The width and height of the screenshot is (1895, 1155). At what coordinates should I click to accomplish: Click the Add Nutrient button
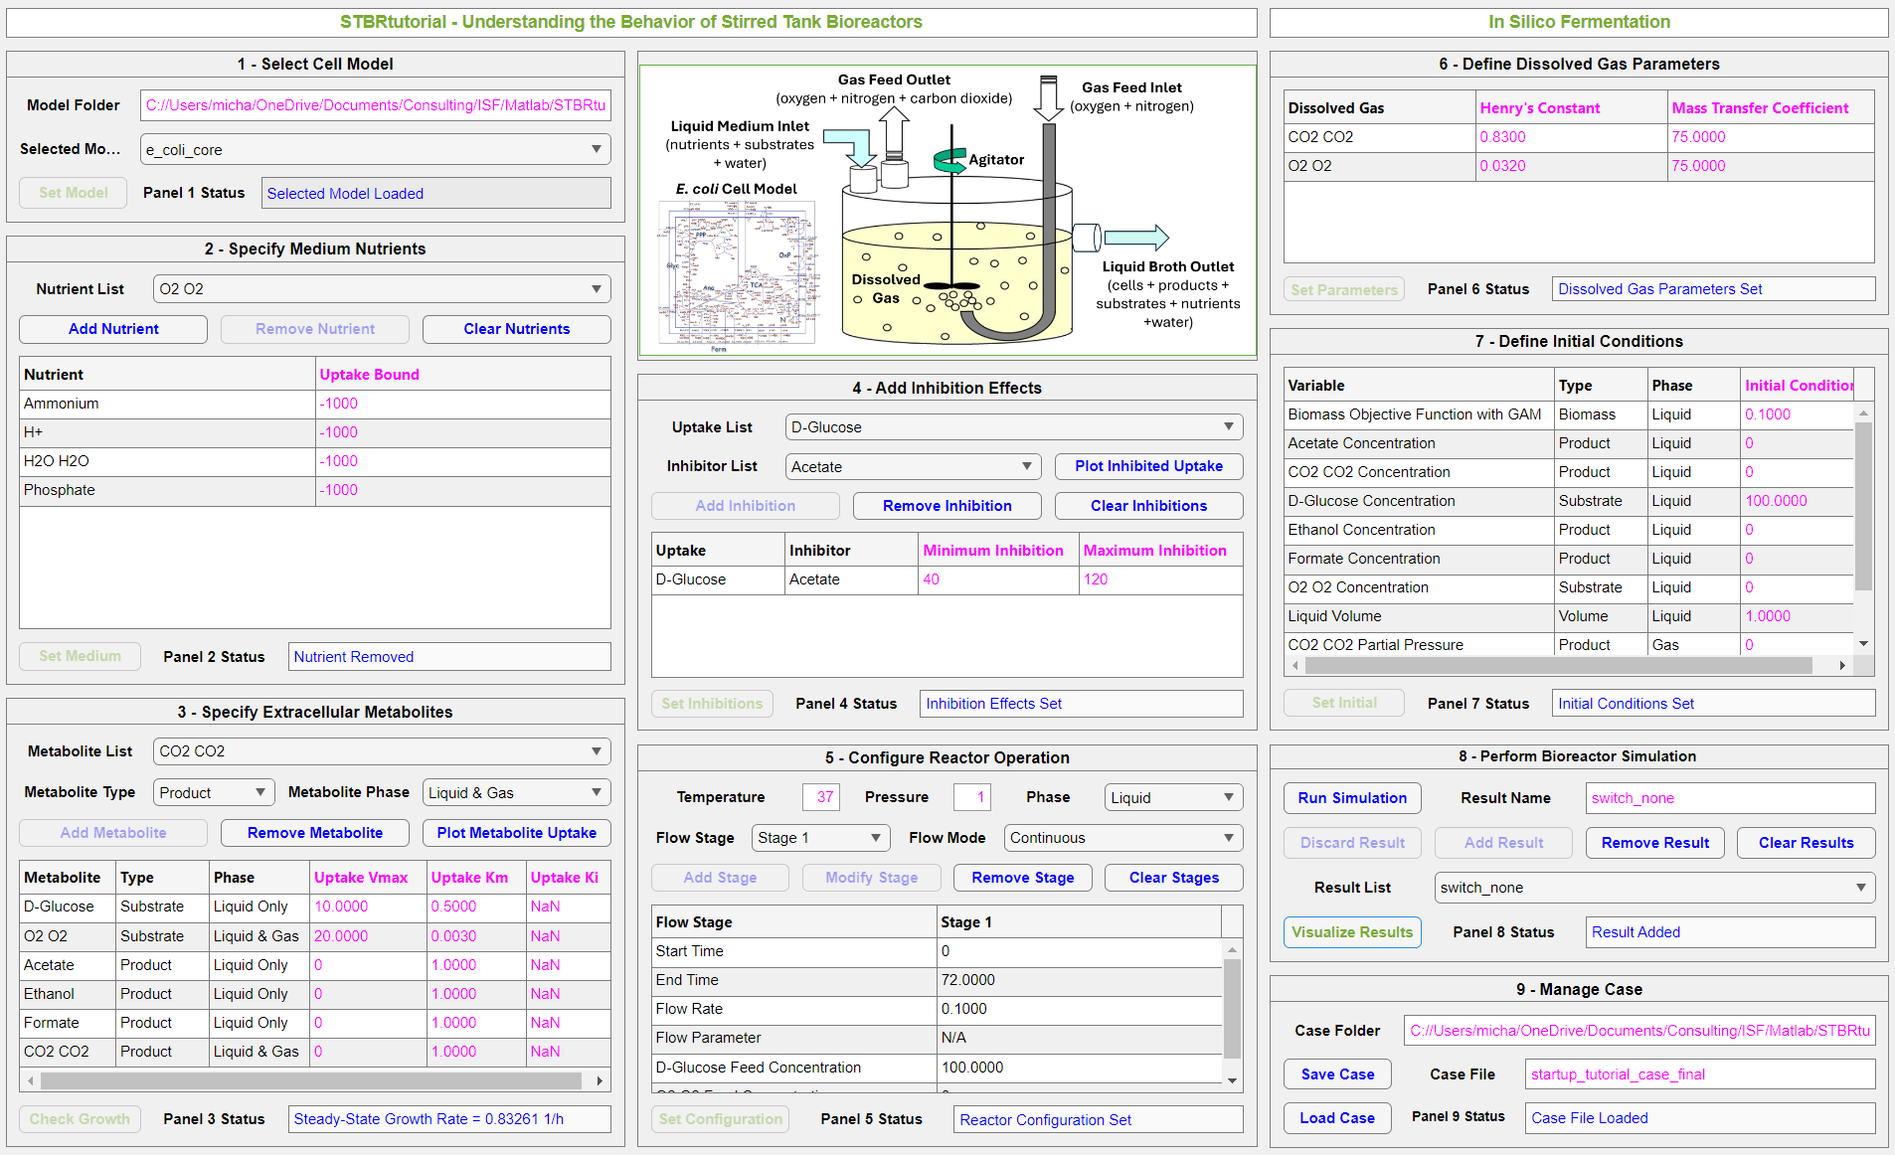point(113,329)
